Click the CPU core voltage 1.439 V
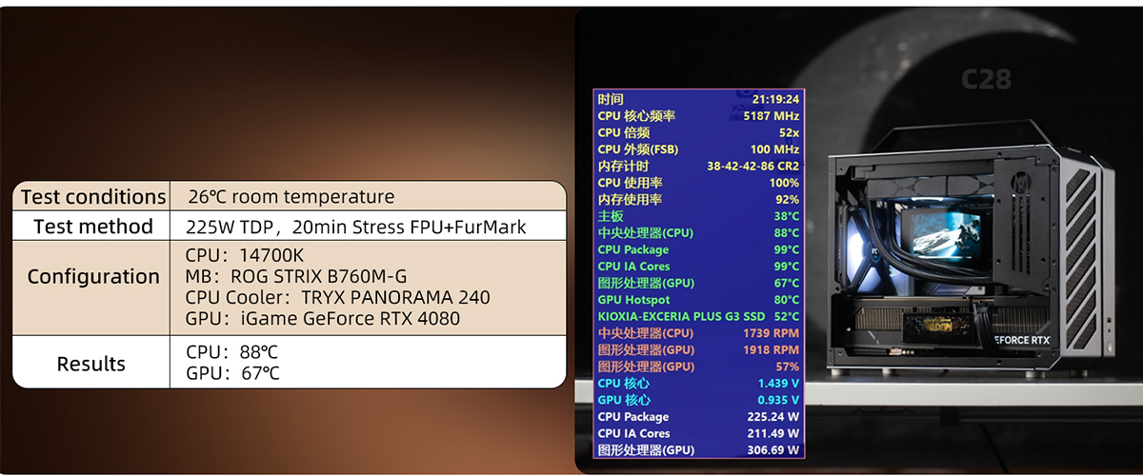 [x=778, y=383]
